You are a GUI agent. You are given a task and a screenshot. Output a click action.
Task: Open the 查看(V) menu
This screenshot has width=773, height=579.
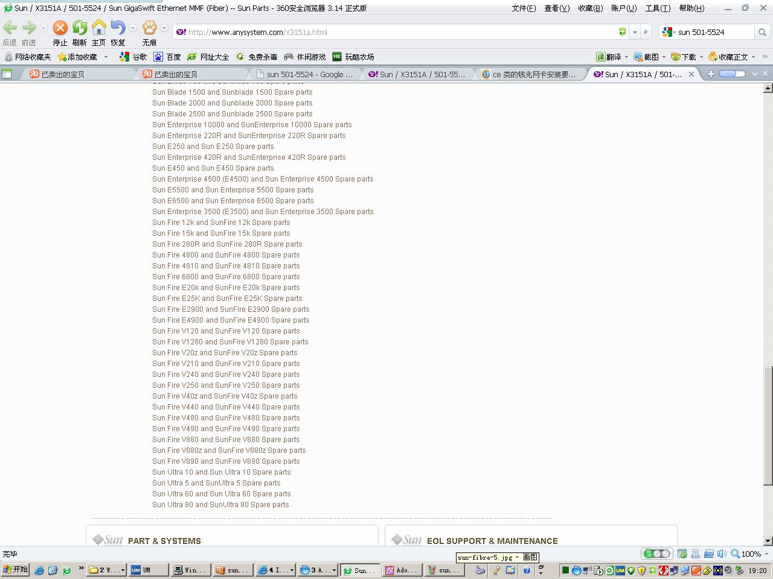(557, 8)
